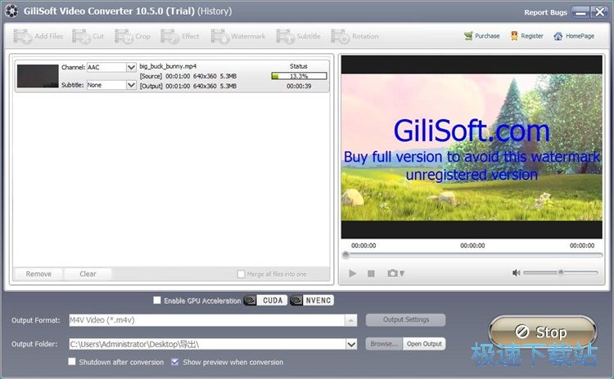Click the Open Output button

click(x=424, y=344)
